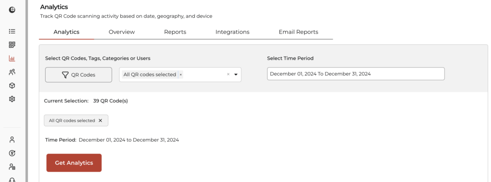This screenshot has height=182, width=491.
Task: Switch to the Email Reports tab
Action: [298, 32]
